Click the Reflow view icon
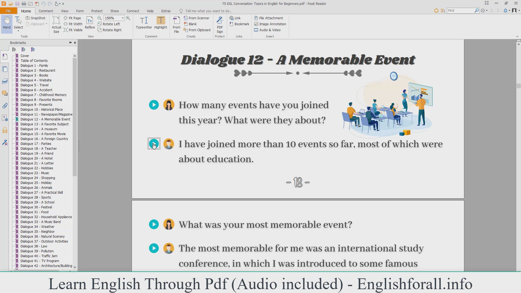Viewport: 521px width, 293px height. coord(90,23)
